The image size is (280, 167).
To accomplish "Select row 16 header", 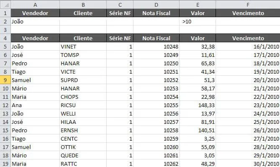I will pos(5,139).
